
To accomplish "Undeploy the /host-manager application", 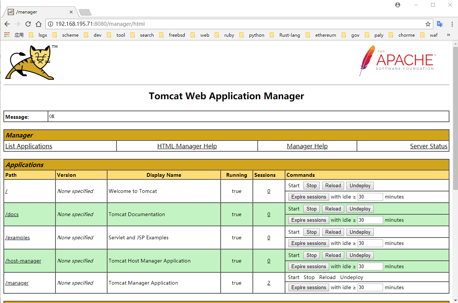I will click(360, 255).
